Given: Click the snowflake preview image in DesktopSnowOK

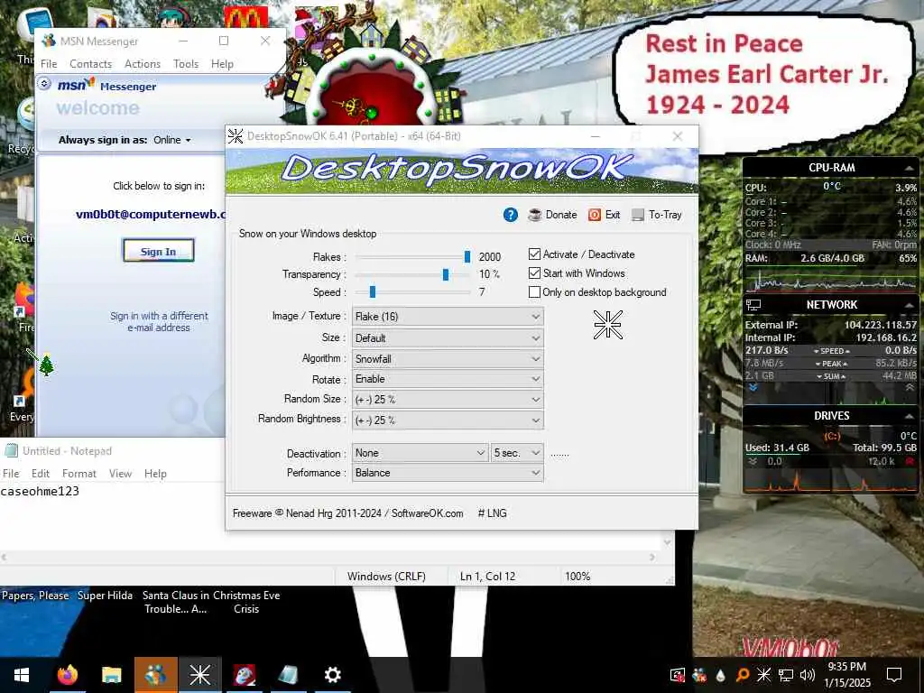Looking at the screenshot, I should coord(607,325).
